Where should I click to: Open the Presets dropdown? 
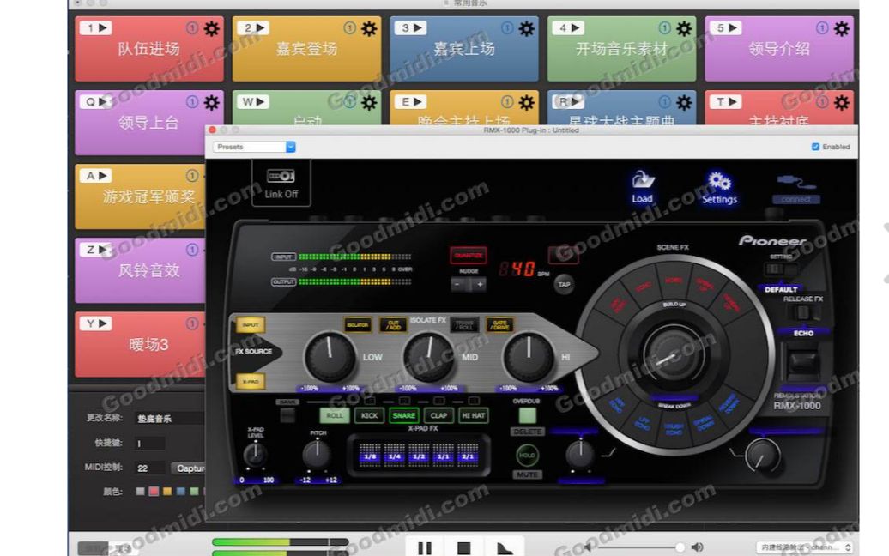[x=254, y=147]
